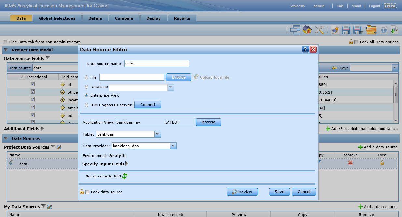
Task: Save the data source
Action: click(x=279, y=192)
